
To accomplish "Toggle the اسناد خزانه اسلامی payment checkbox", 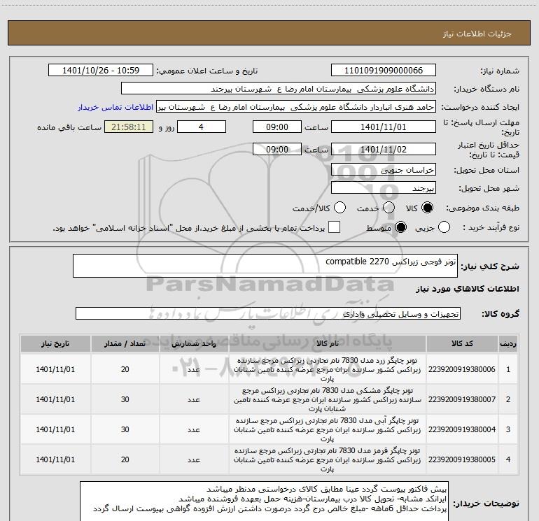I will pyautogui.click(x=334, y=227).
